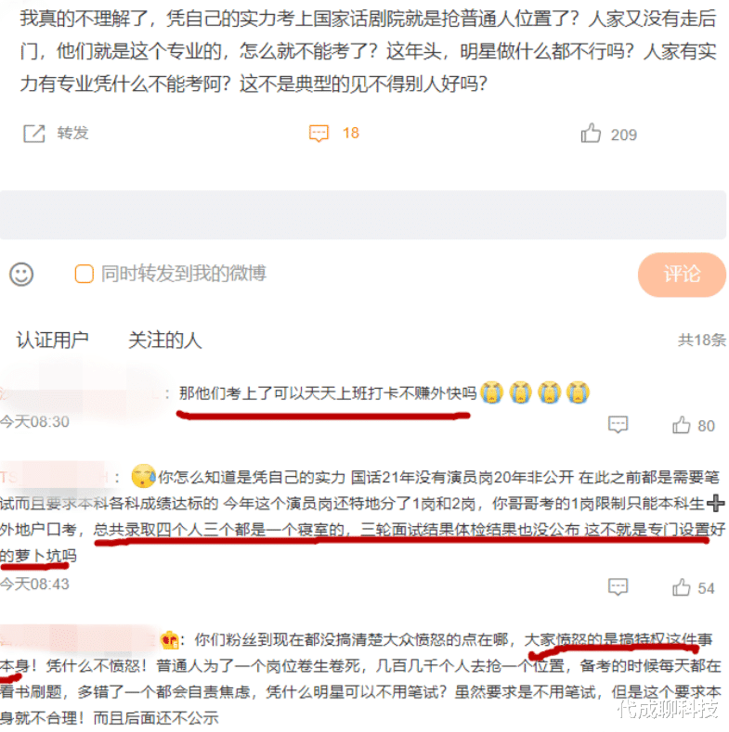The image size is (729, 732).
Task: Switch to the 认证用户 tab
Action: (52, 340)
